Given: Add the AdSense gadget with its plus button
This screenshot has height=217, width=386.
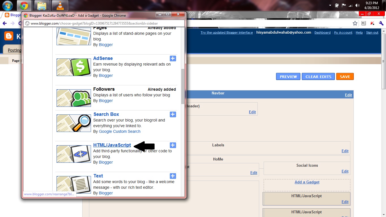Looking at the screenshot, I should click(173, 58).
